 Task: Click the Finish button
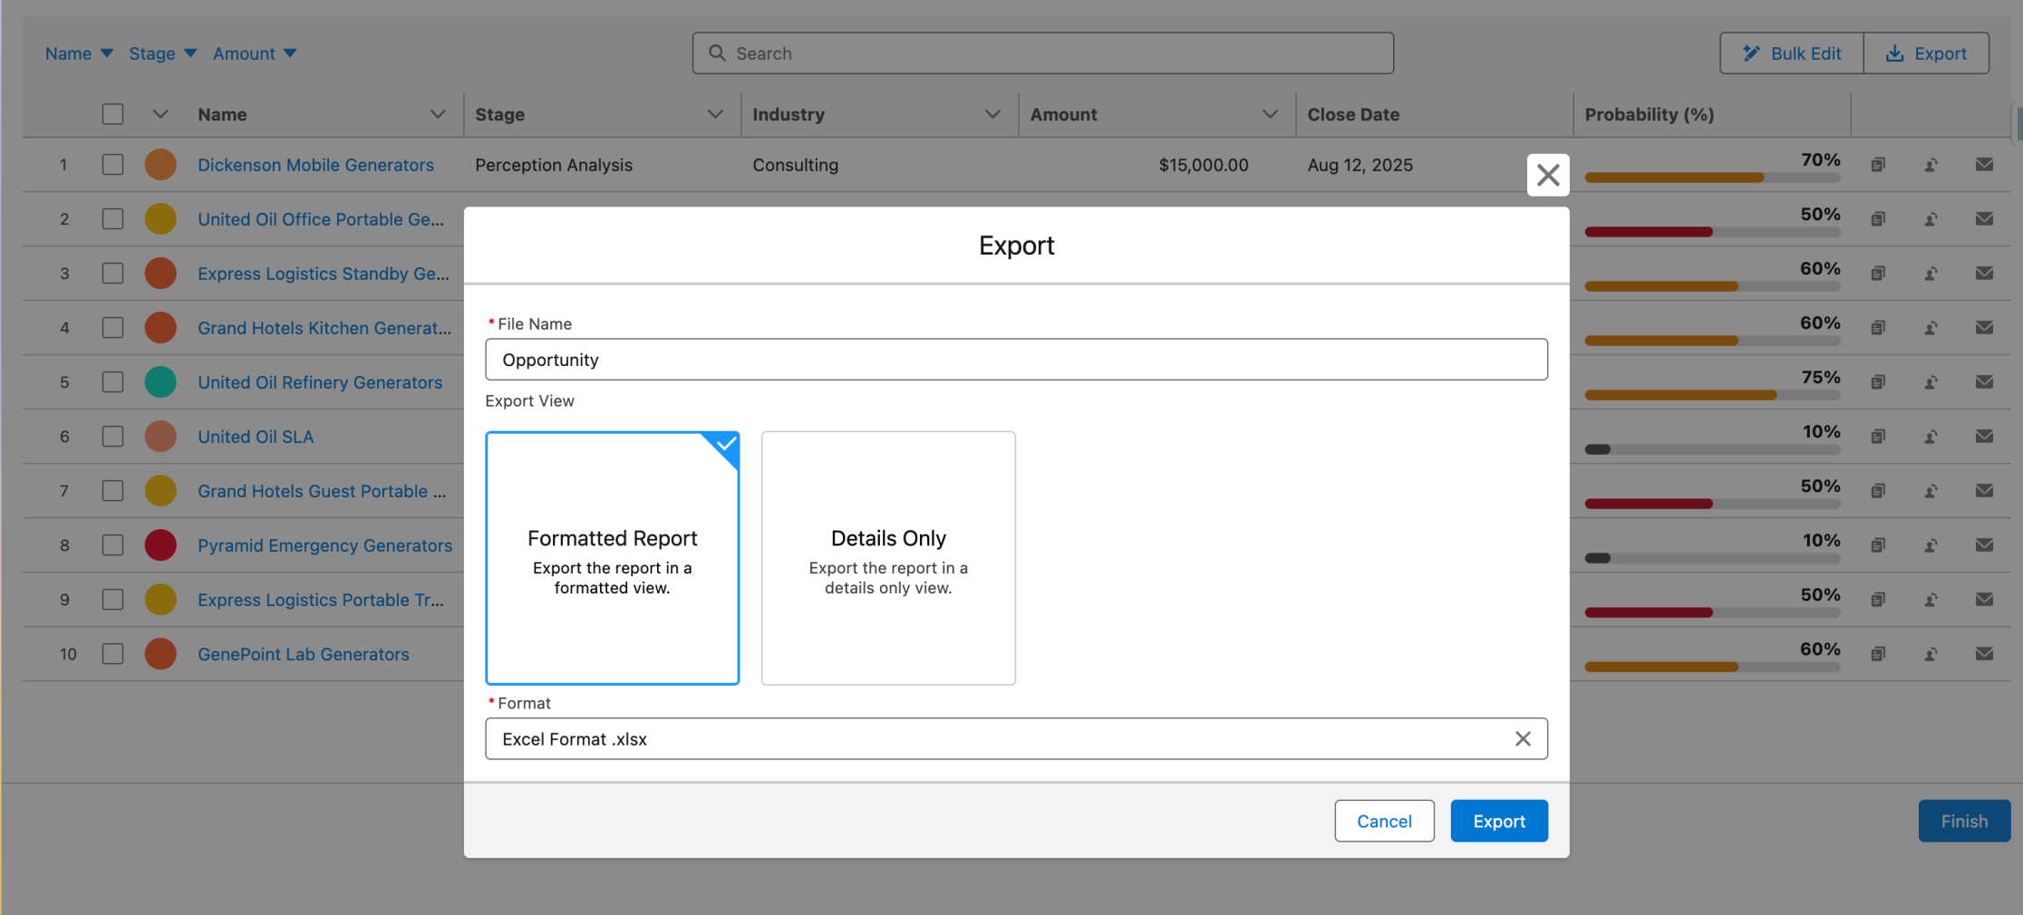[x=1964, y=821]
